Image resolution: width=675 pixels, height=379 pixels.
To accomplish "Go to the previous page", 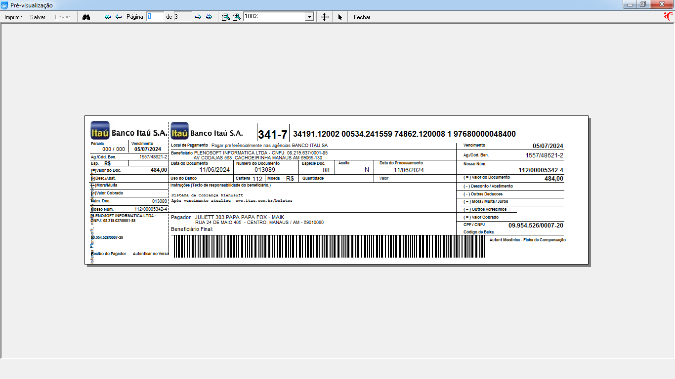I will coord(119,17).
